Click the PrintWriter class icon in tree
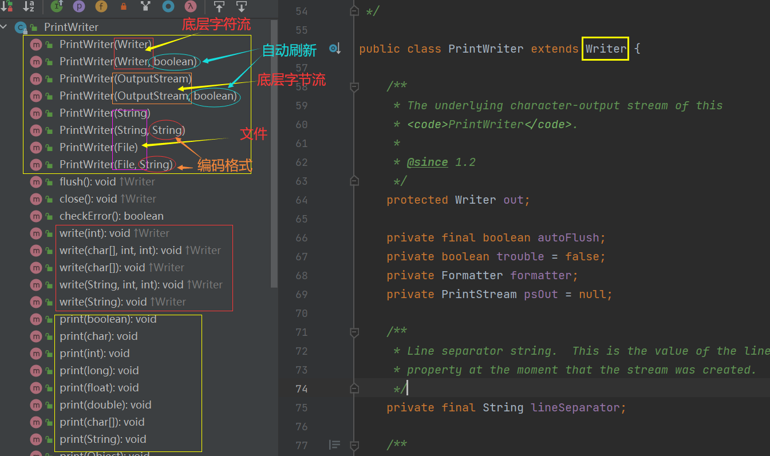 pyautogui.click(x=21, y=27)
